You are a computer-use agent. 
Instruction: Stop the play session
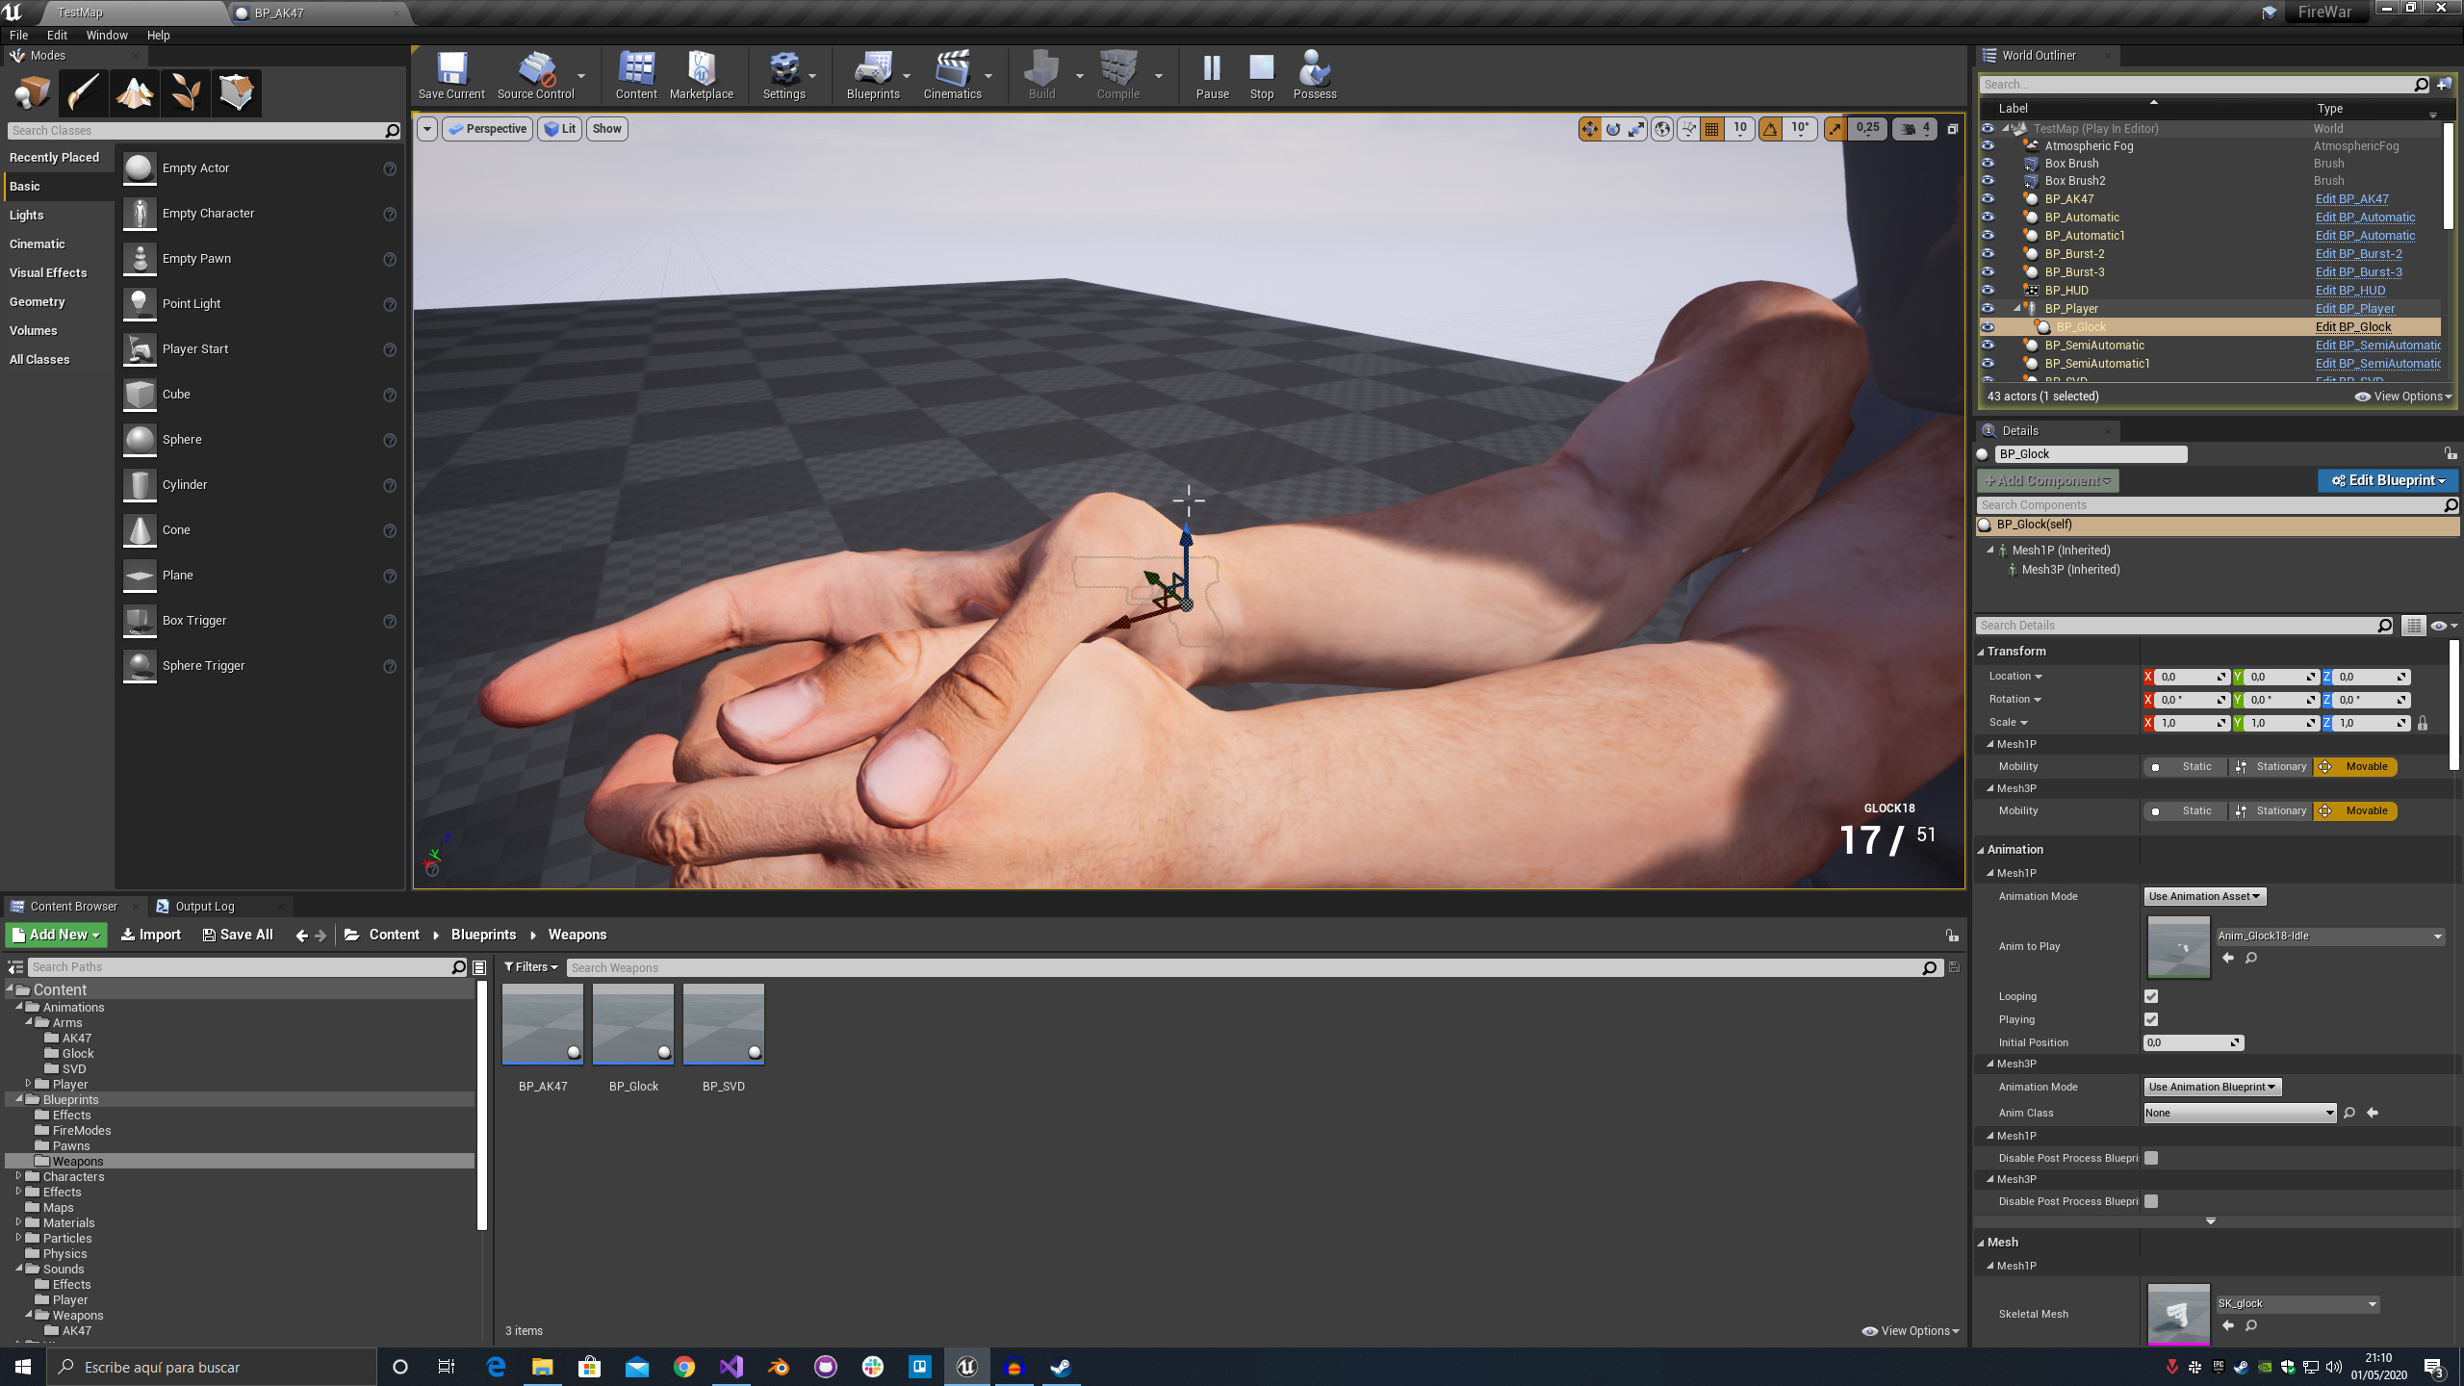[1261, 75]
